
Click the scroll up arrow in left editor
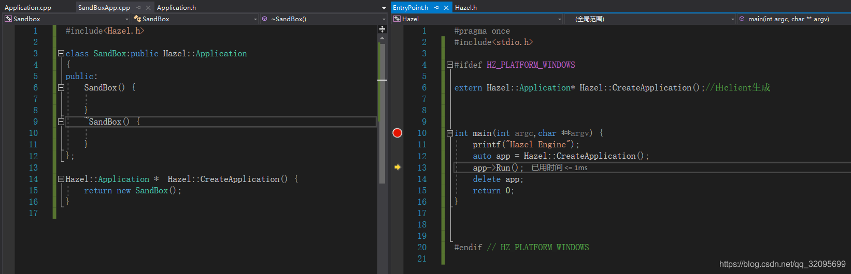[382, 38]
